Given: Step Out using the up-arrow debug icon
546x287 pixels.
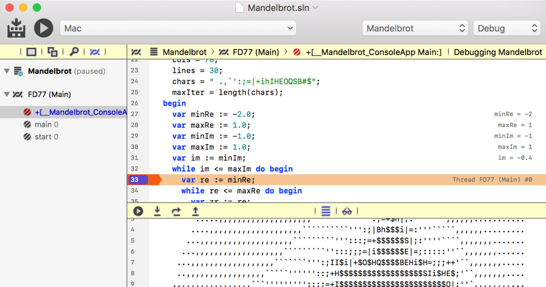Looking at the screenshot, I should click(195, 211).
